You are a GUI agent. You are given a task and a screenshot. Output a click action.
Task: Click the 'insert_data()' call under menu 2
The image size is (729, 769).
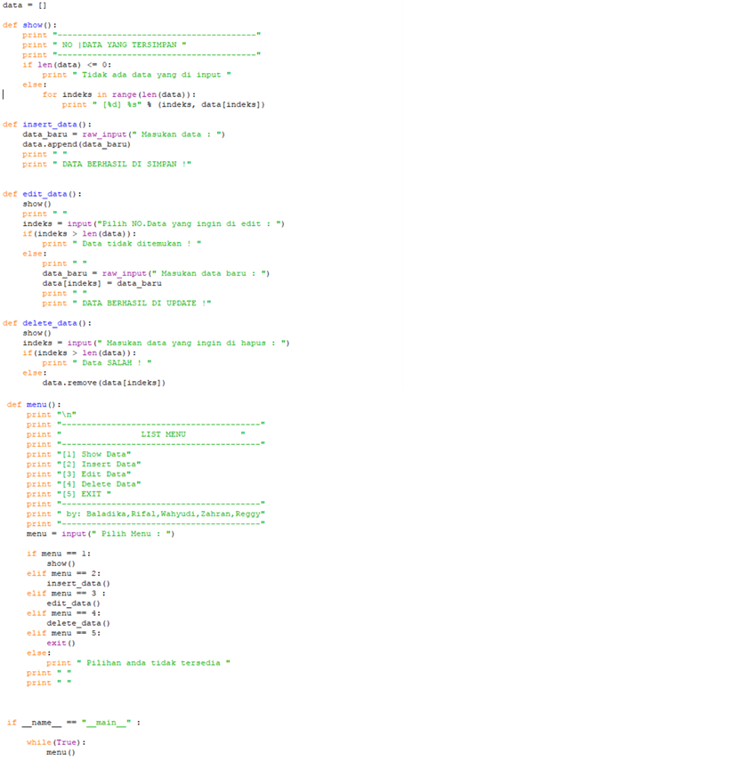[x=78, y=584]
